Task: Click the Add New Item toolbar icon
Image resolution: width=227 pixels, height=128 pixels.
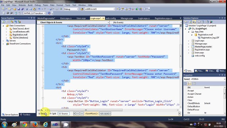Action: coord(10,9)
